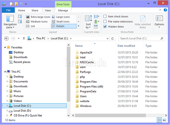Expand CD Drive (F:) Quick Net node
170x125 pixels.
click(x=7, y=116)
